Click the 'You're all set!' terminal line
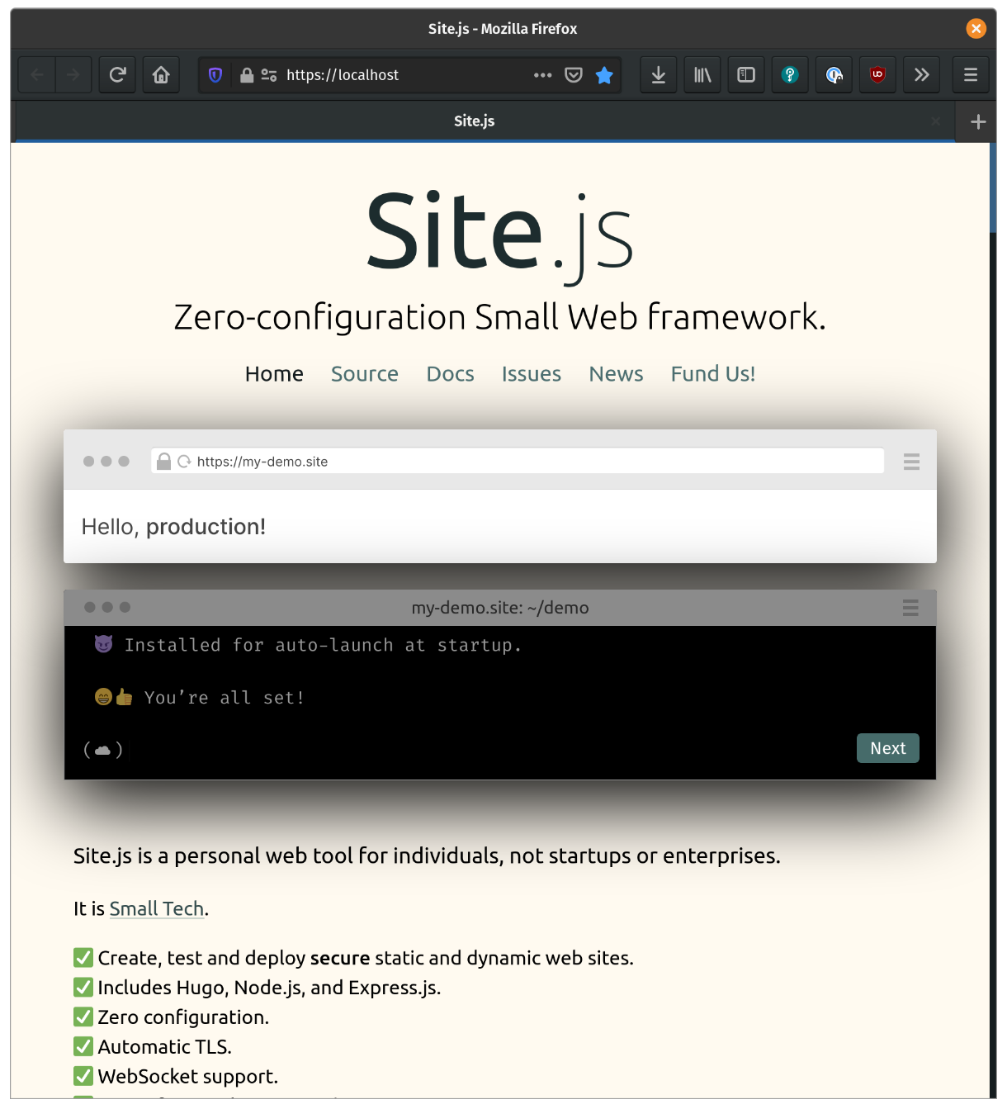The height and width of the screenshot is (1109, 1007). tap(225, 698)
